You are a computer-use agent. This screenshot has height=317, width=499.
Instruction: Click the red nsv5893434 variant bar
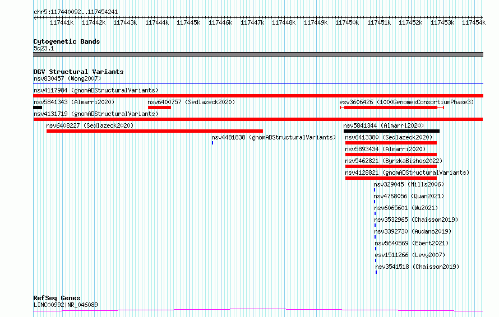[x=391, y=155]
